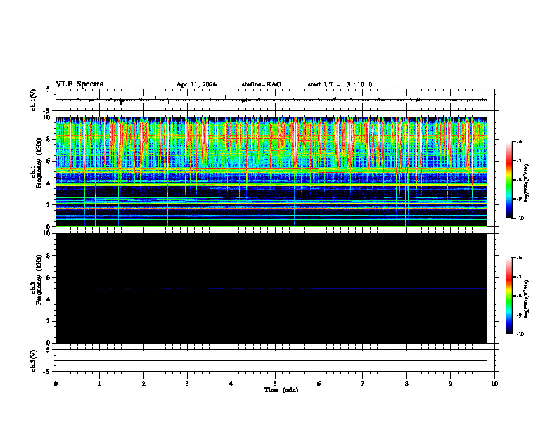Click the ch.3(V) axis label
Screen dimensions: 557x430
coord(34,360)
